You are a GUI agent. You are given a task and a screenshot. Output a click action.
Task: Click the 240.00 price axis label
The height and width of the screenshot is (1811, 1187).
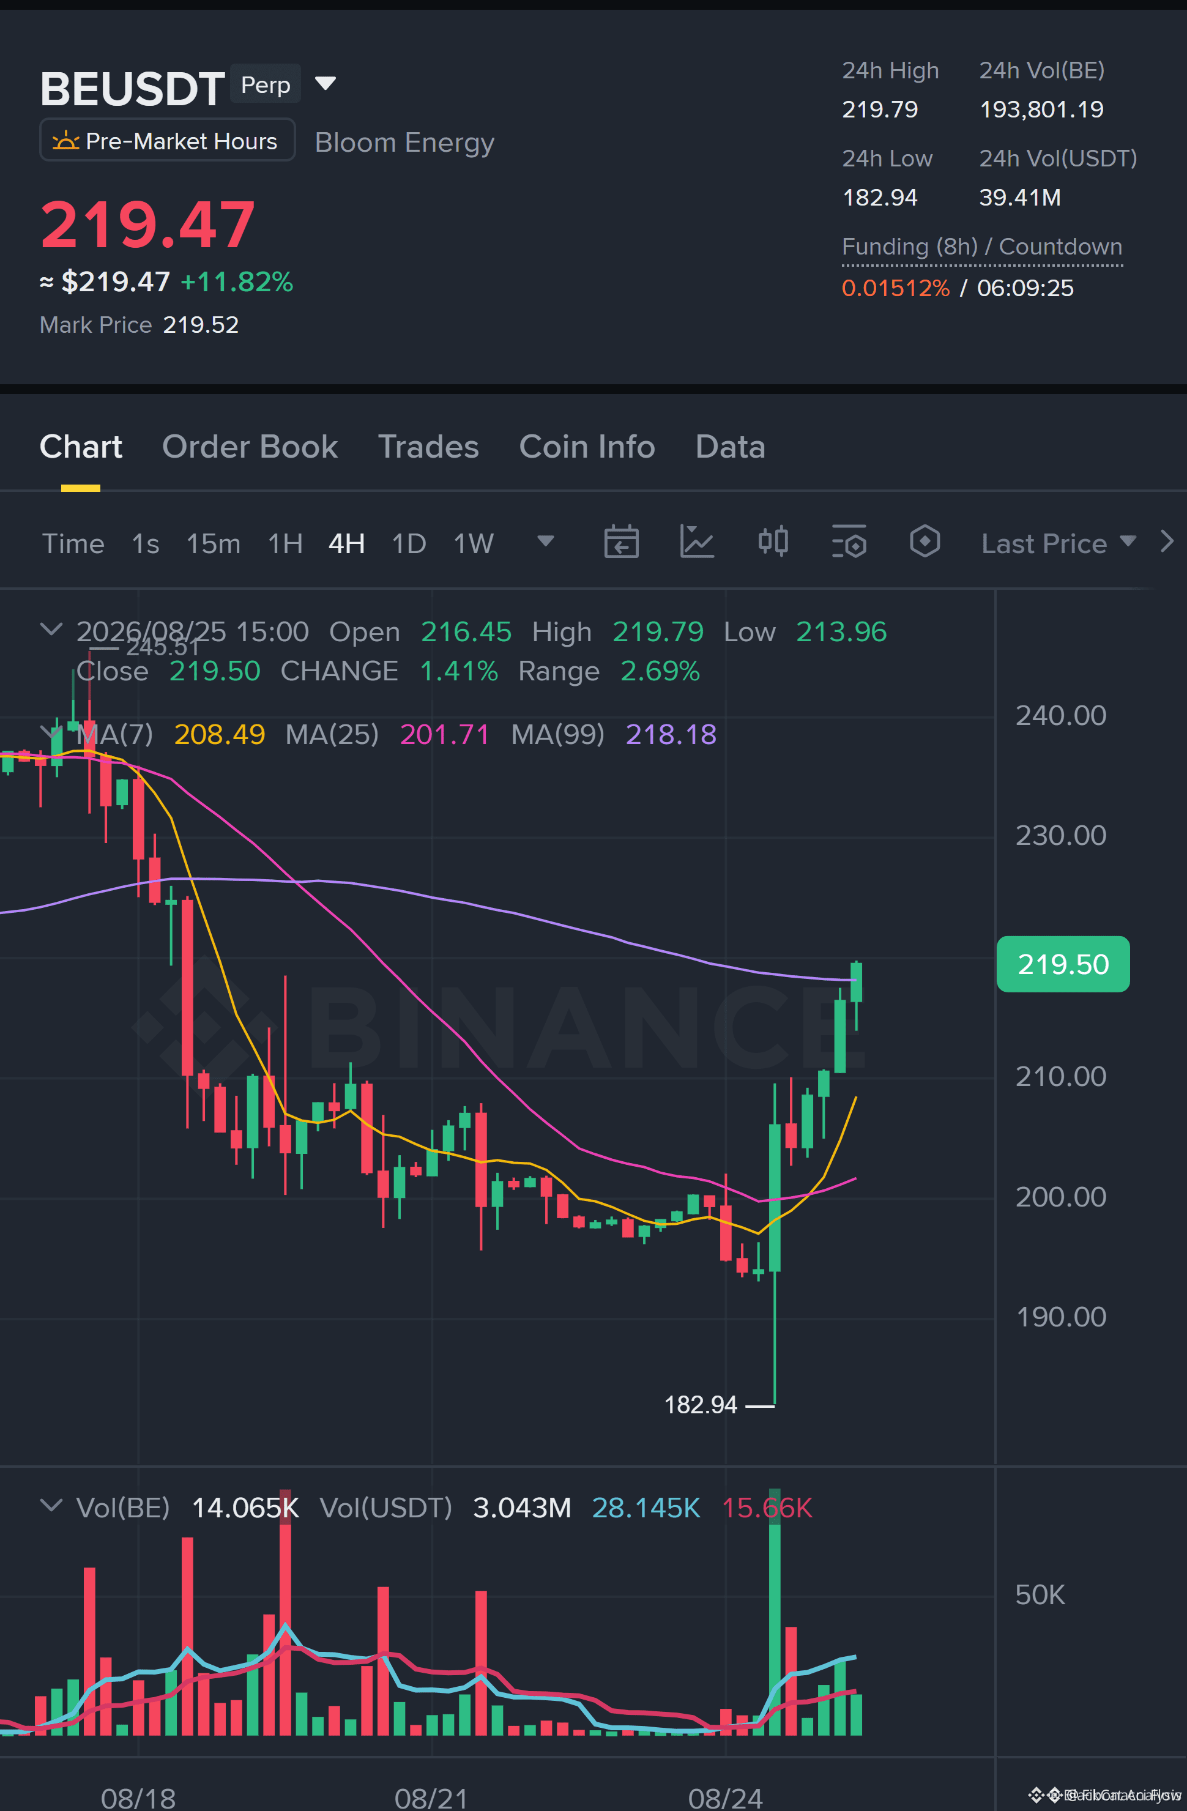pos(1061,715)
